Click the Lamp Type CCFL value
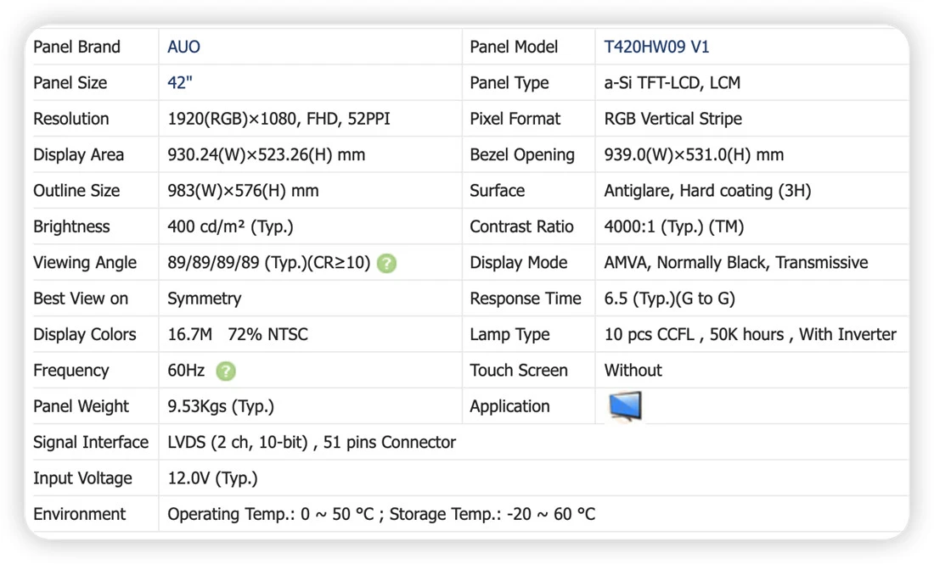Viewport: 934px width, 564px height. click(x=750, y=334)
